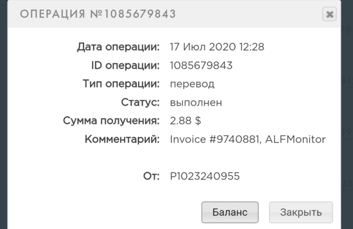Click the Комментарий label
353x229 pixels.
122,139
